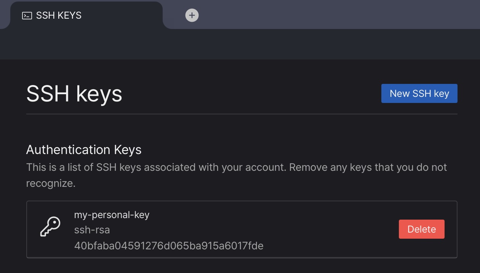
Task: Click the New SSH key button
Action: point(419,93)
